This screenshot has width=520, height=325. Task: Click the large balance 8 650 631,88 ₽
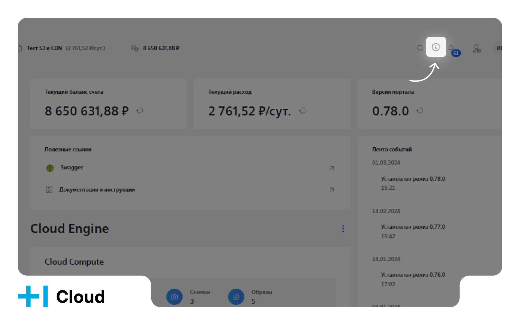87,111
